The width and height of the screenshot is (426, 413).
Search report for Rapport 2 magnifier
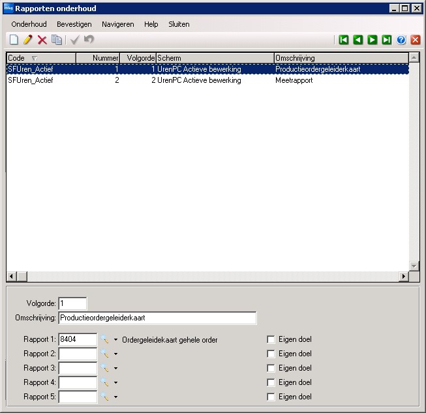tap(104, 354)
